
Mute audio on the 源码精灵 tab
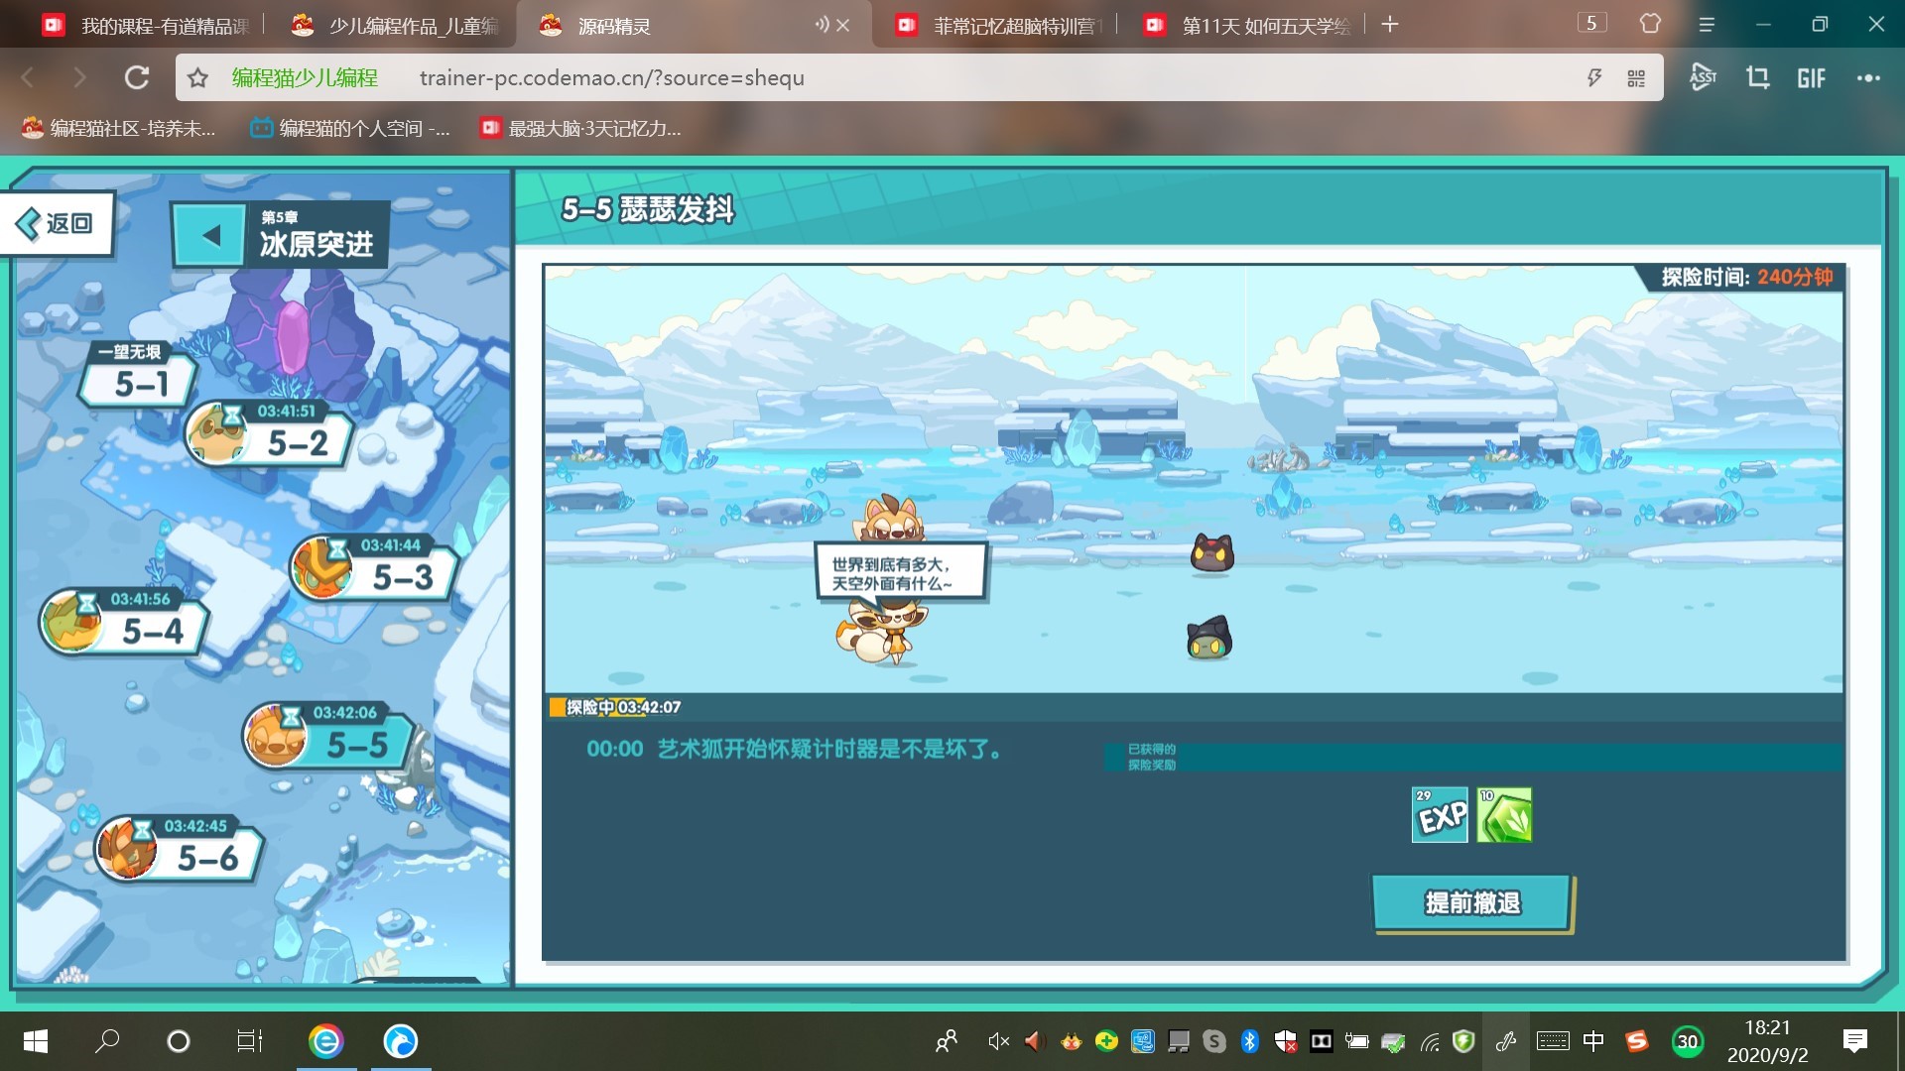[822, 25]
